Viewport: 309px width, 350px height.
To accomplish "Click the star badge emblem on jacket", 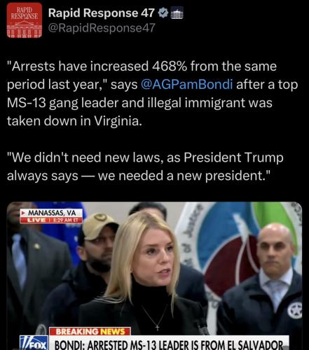I will click(x=294, y=311).
